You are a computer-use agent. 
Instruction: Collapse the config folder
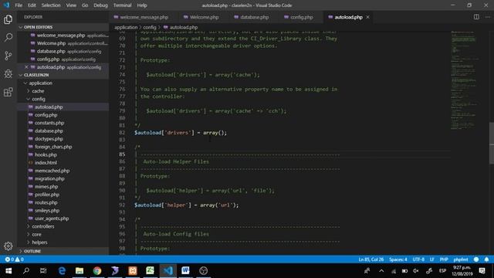coord(38,99)
